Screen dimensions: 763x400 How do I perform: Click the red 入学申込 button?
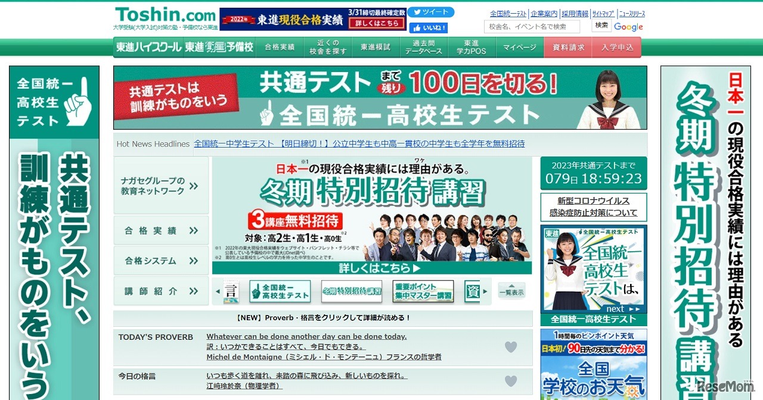pos(618,47)
